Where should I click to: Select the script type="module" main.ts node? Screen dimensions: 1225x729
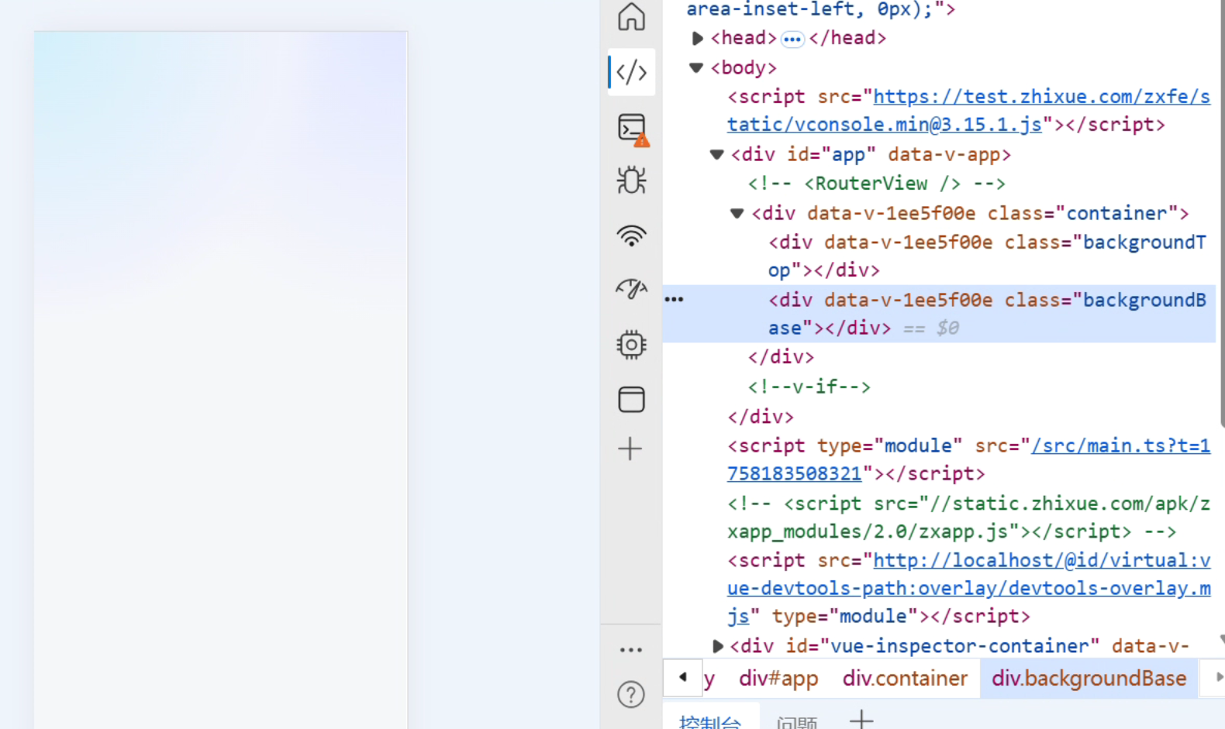pyautogui.click(x=968, y=459)
